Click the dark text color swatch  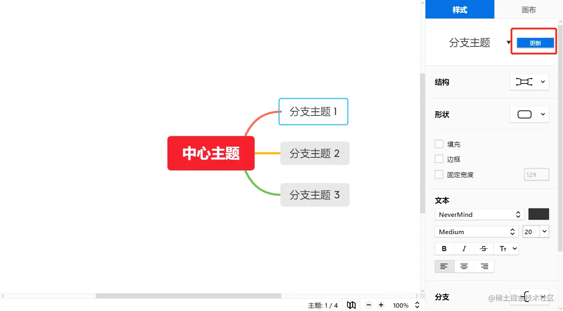[538, 214]
